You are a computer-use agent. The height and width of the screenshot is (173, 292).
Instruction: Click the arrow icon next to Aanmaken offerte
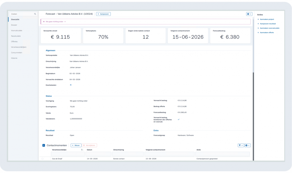(258, 32)
